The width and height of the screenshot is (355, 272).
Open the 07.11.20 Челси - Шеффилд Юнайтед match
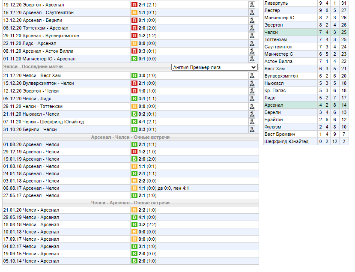click(x=44, y=122)
